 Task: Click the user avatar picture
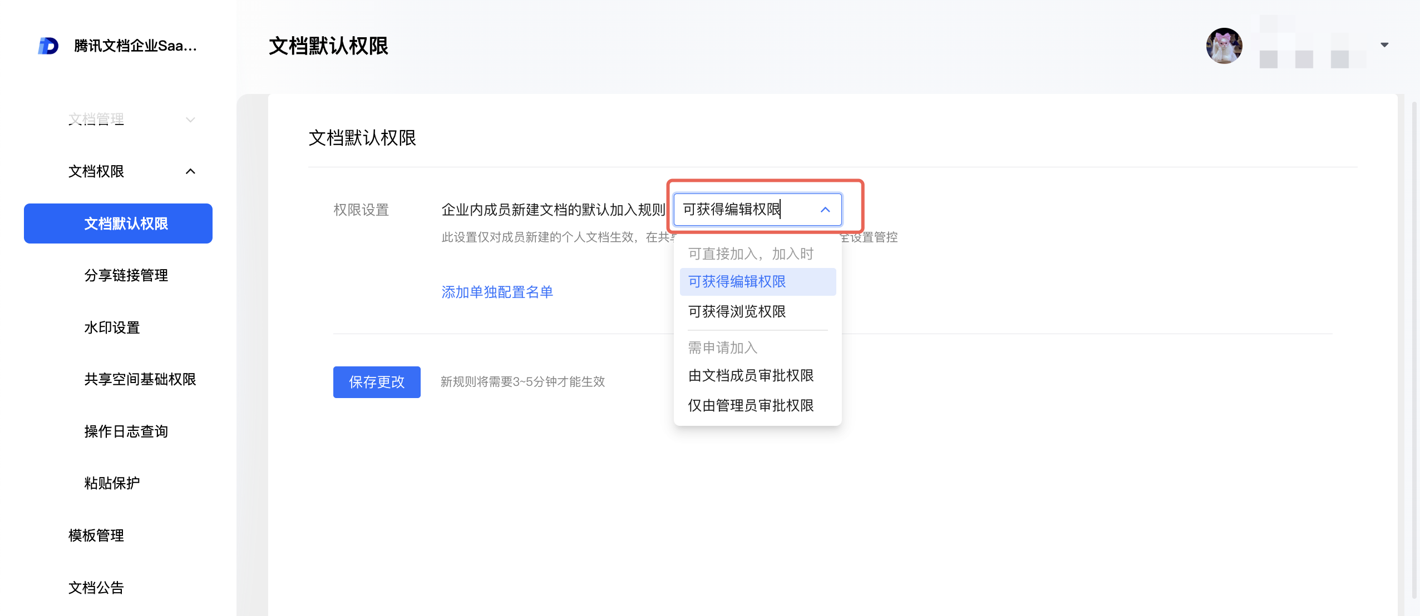tap(1224, 46)
